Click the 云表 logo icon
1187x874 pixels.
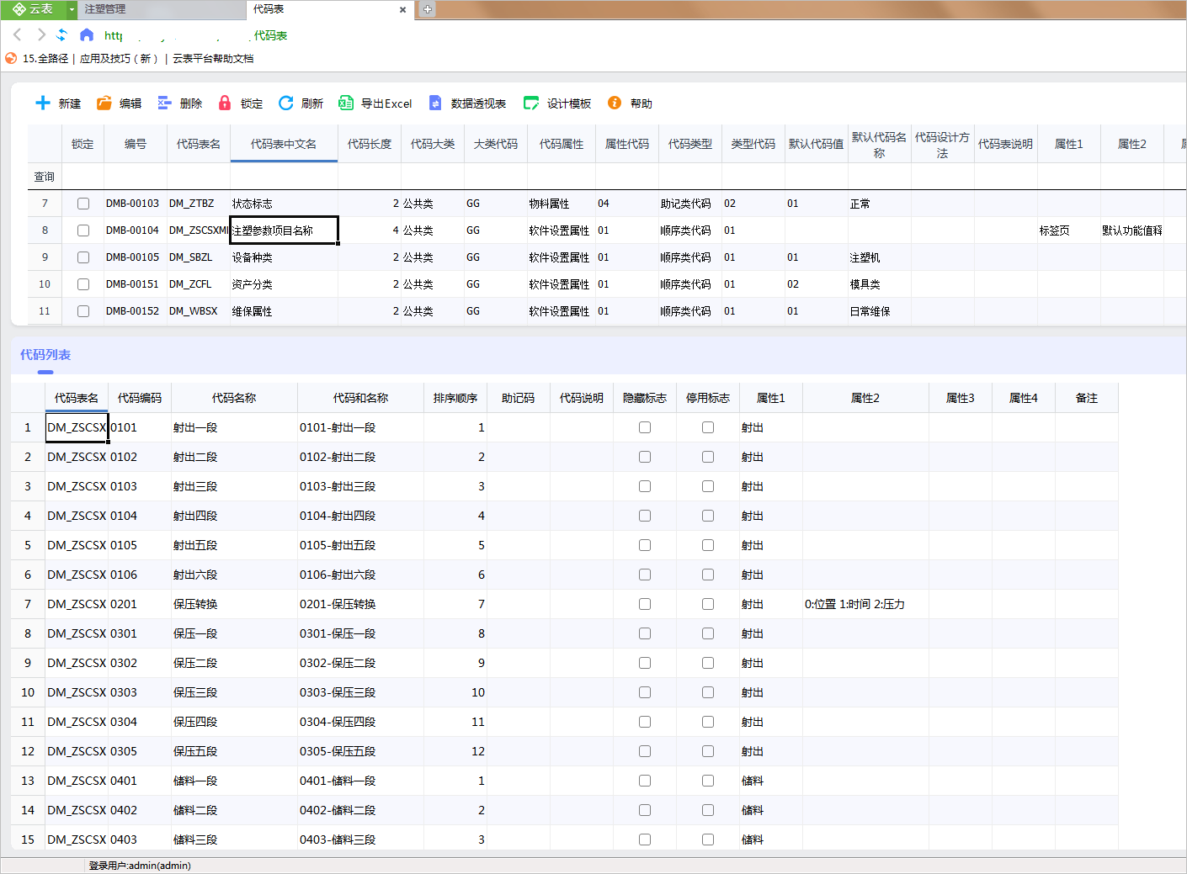[x=19, y=9]
